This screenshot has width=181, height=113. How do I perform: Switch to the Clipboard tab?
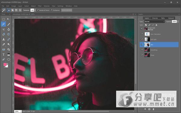(x=171, y=18)
